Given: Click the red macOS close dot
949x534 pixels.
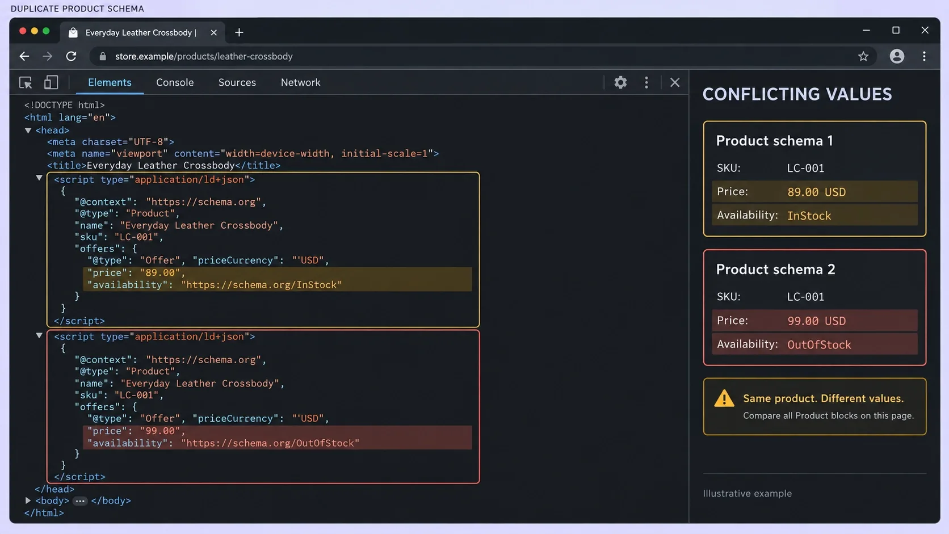Looking at the screenshot, I should (23, 31).
